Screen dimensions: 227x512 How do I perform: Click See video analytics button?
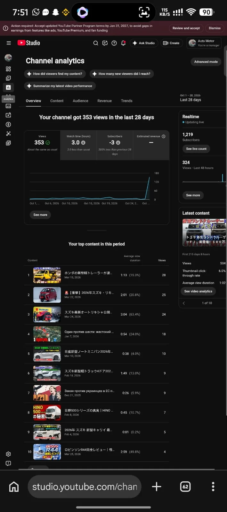click(x=198, y=291)
